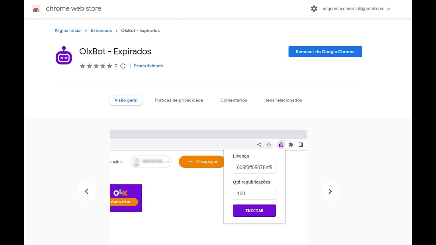Viewport: 436px width, 245px height.
Task: Click the OLX logo banner thumbnail
Action: [126, 198]
